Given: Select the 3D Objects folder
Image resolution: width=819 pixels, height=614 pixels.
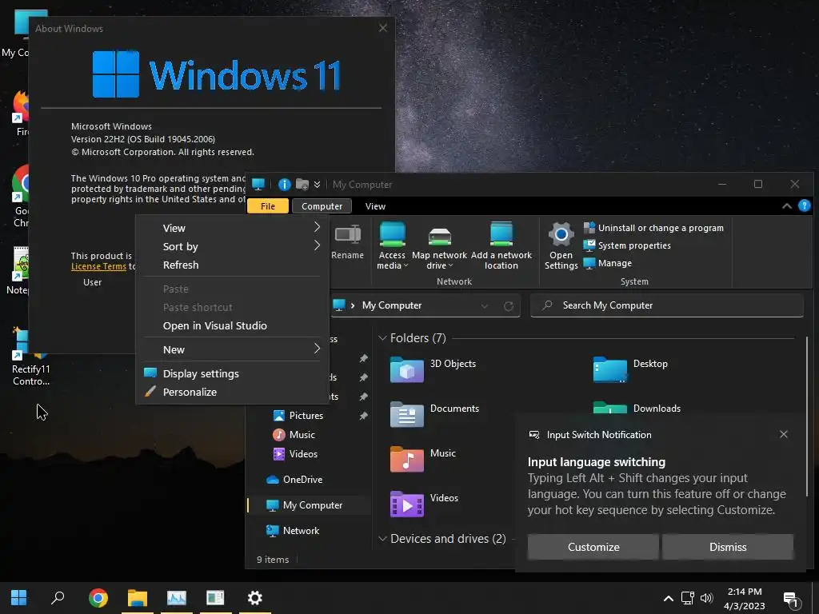Looking at the screenshot, I should coord(433,369).
